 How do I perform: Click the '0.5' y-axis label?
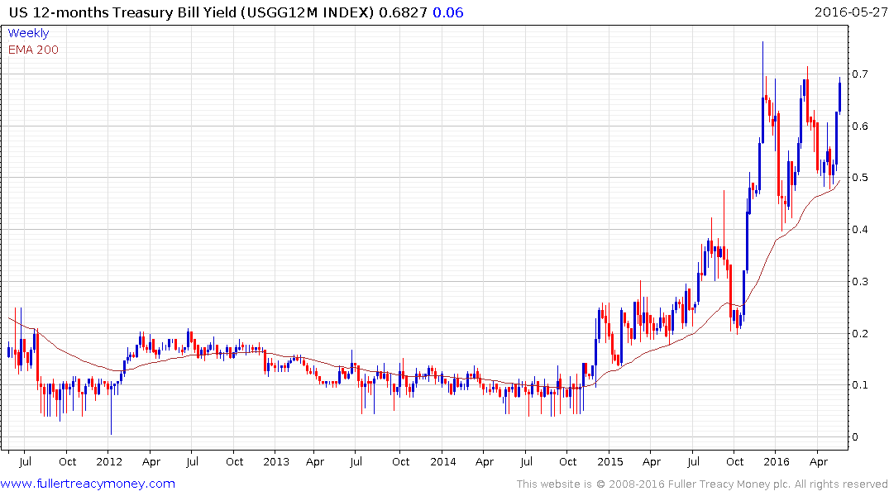tap(860, 178)
